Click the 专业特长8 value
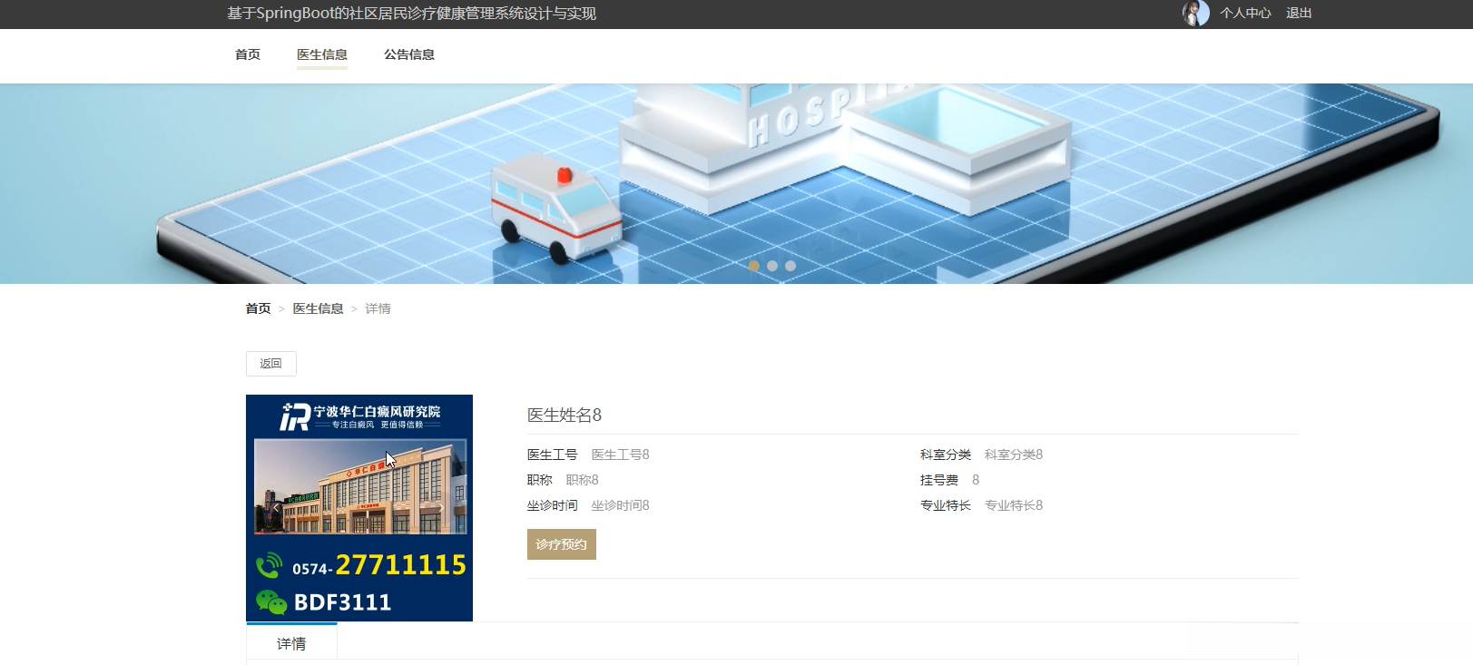Image resolution: width=1473 pixels, height=665 pixels. (1014, 505)
